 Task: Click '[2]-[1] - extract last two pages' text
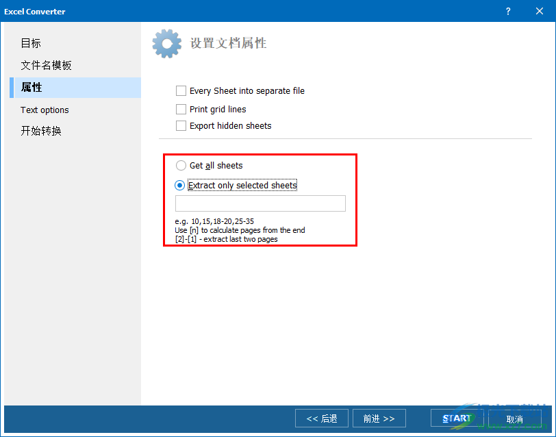pos(226,239)
